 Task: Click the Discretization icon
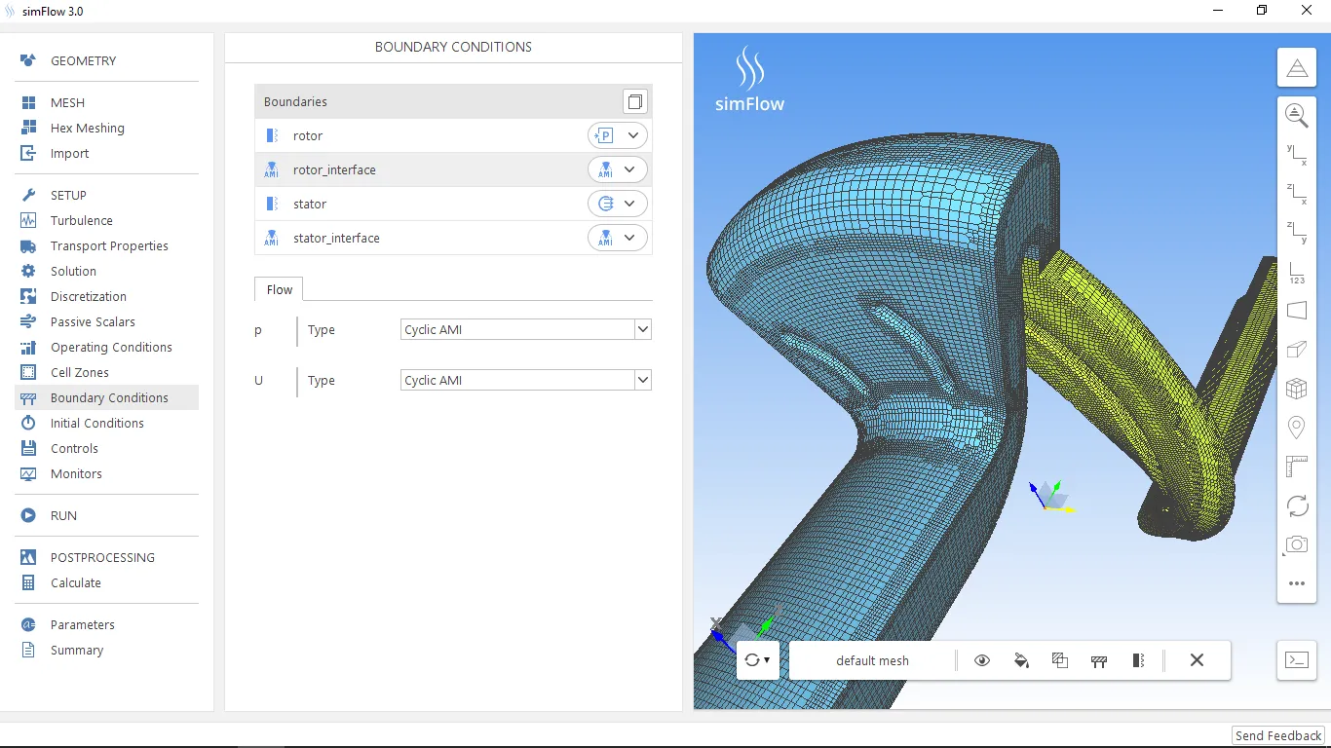click(28, 296)
